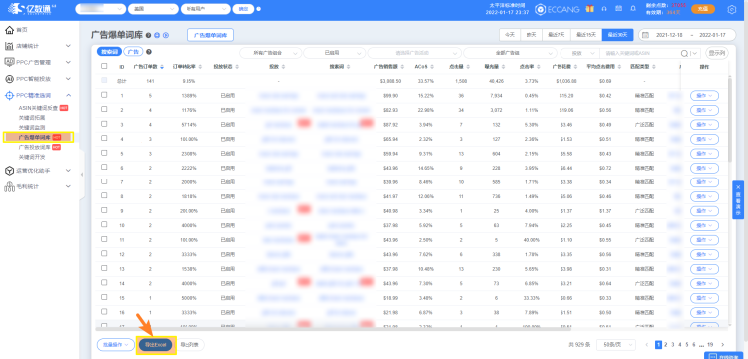
Task: Click the blue circle icon after title help
Action: pyautogui.click(x=157, y=35)
